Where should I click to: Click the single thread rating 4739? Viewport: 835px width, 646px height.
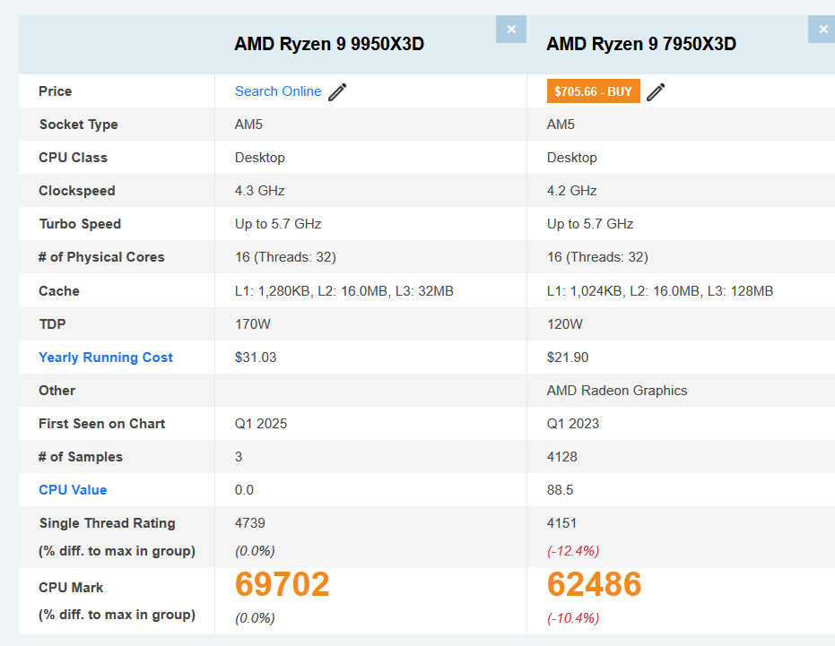point(249,523)
